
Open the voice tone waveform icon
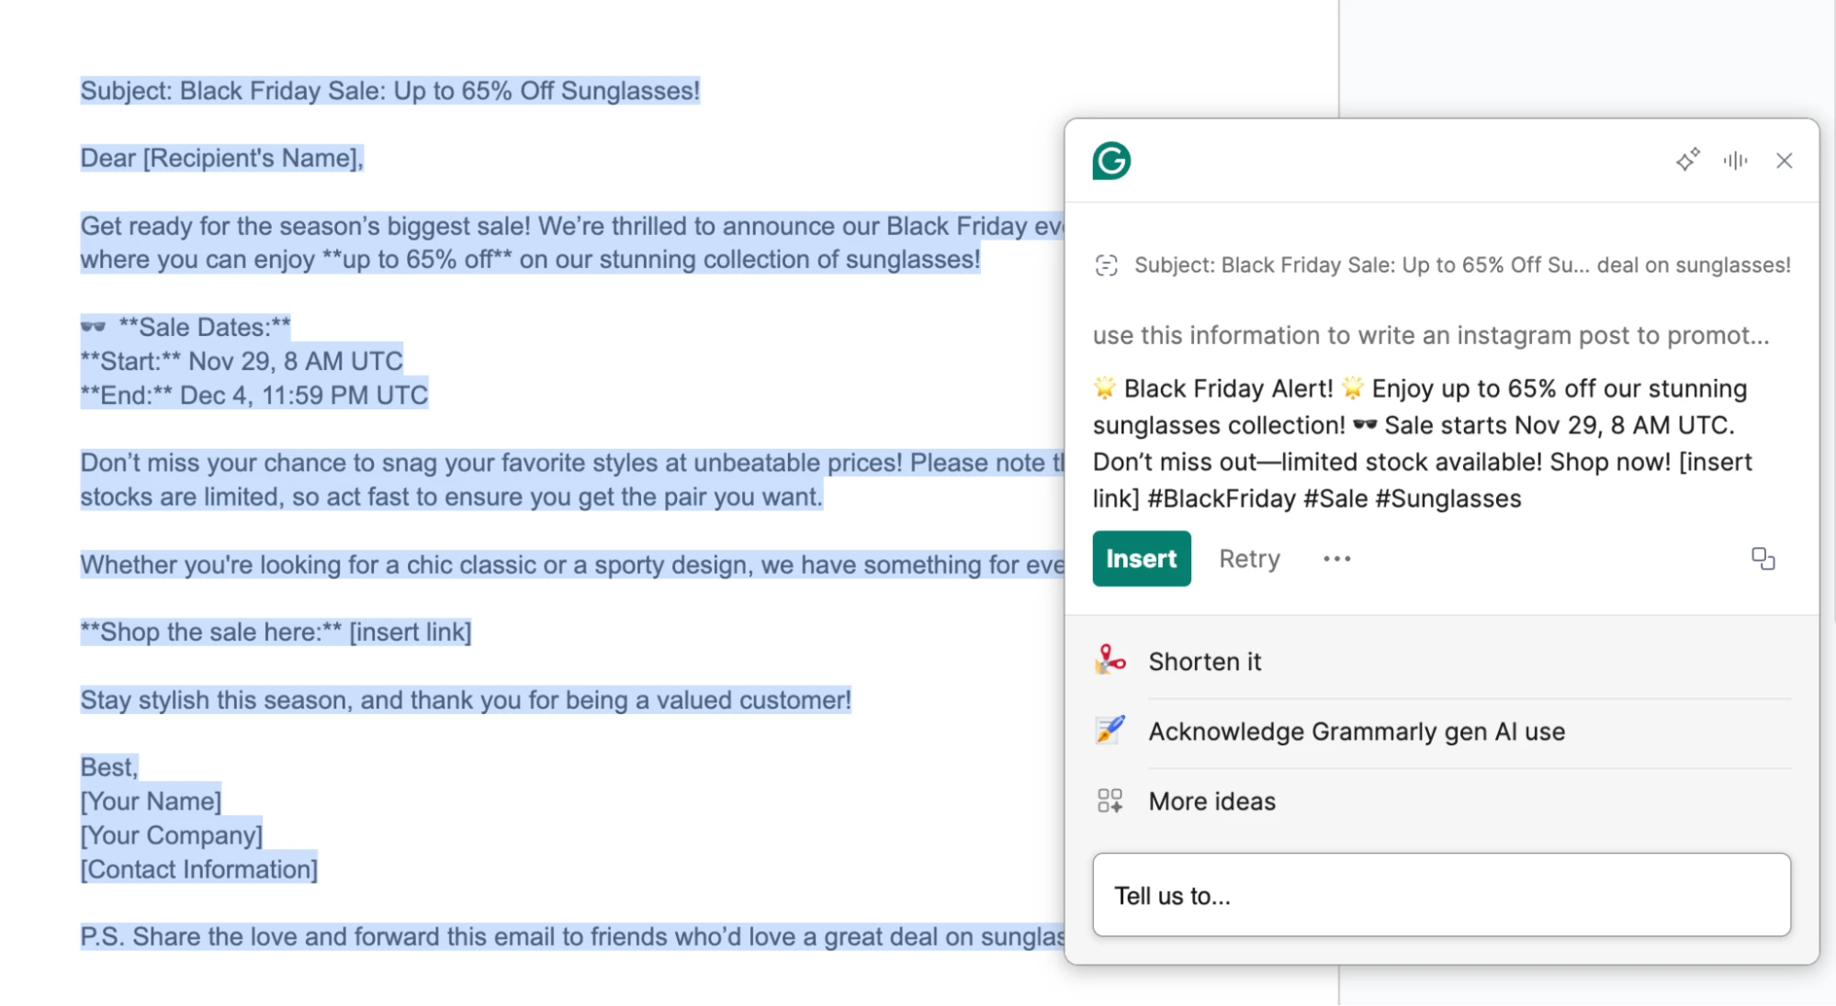pyautogui.click(x=1735, y=161)
